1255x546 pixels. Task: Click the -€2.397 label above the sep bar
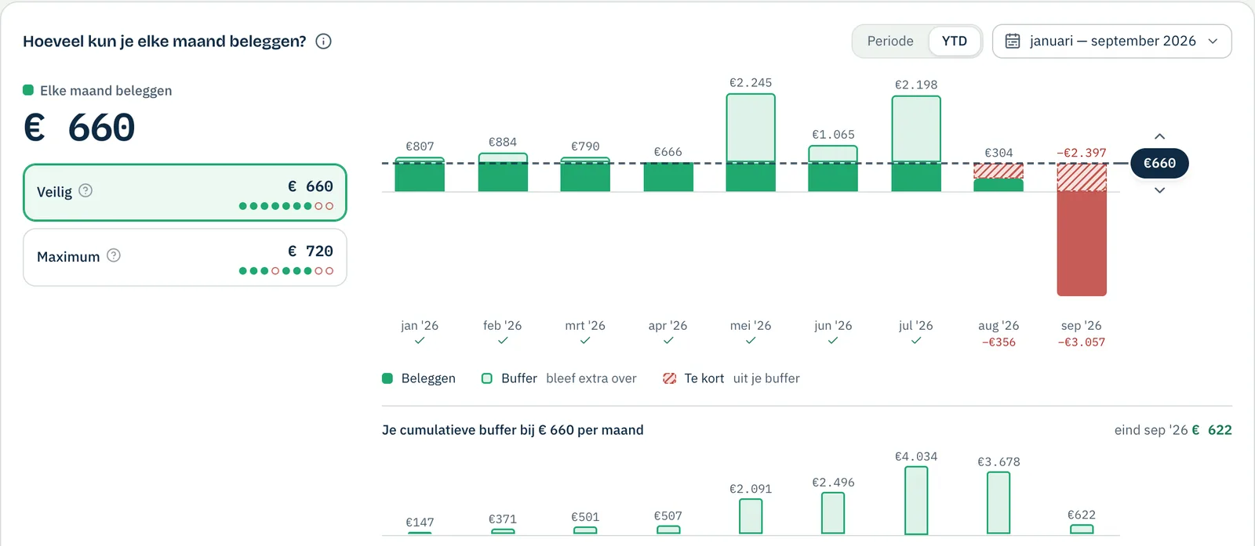click(x=1082, y=153)
